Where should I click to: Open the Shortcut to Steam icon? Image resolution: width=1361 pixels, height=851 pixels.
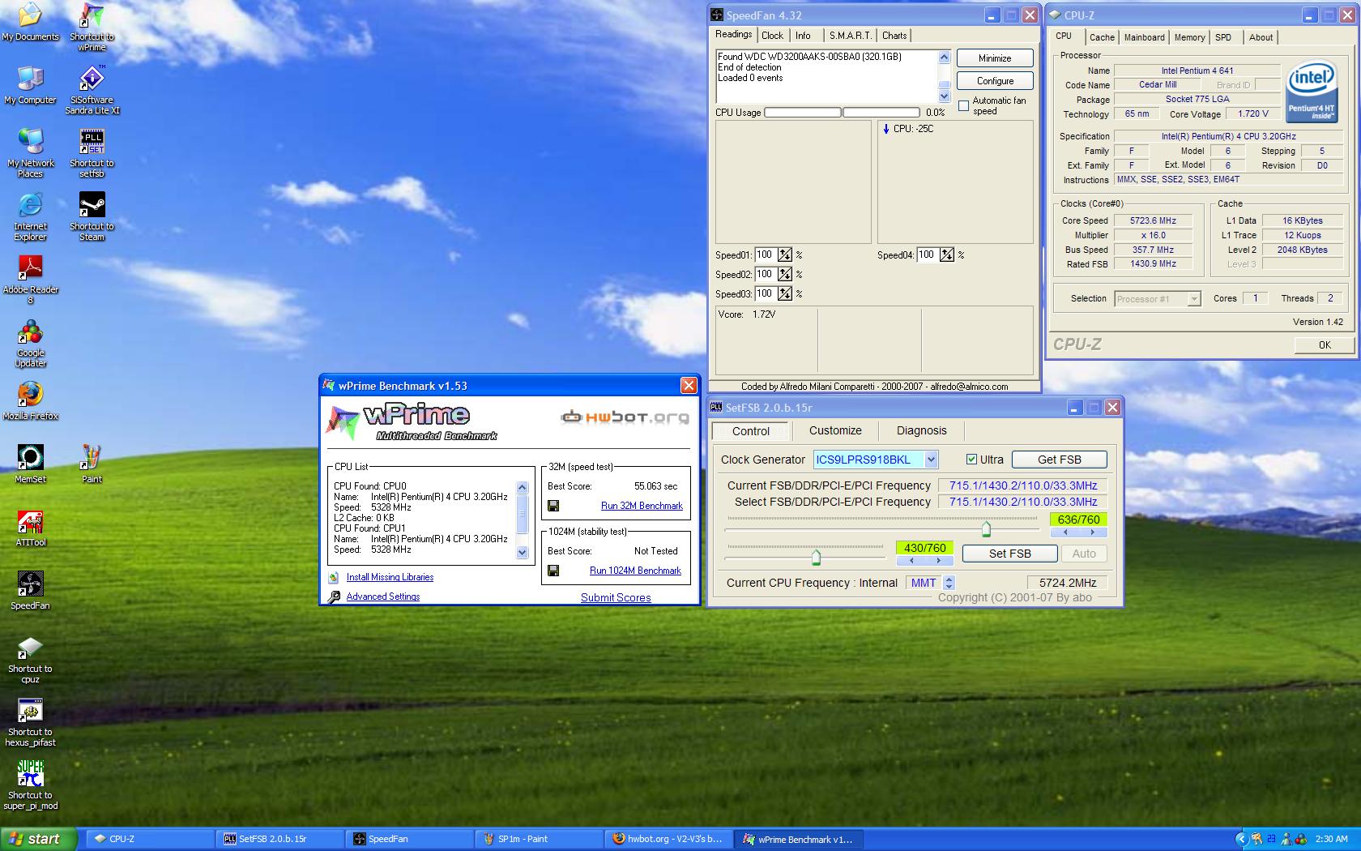[x=92, y=216]
